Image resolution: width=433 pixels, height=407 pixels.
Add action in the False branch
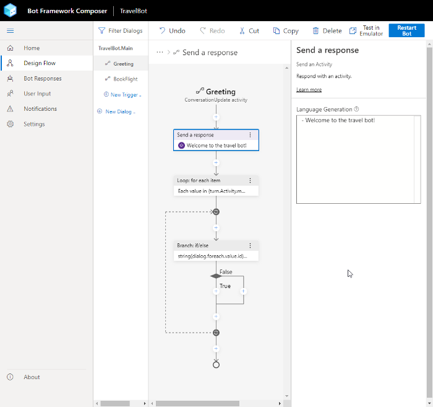[x=243, y=291]
